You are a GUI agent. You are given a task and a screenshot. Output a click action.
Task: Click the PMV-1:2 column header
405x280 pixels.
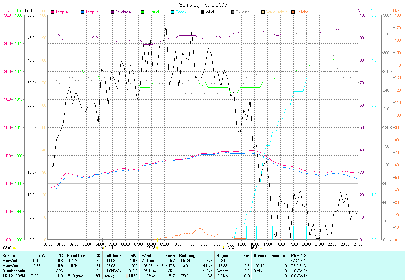tap(299, 256)
